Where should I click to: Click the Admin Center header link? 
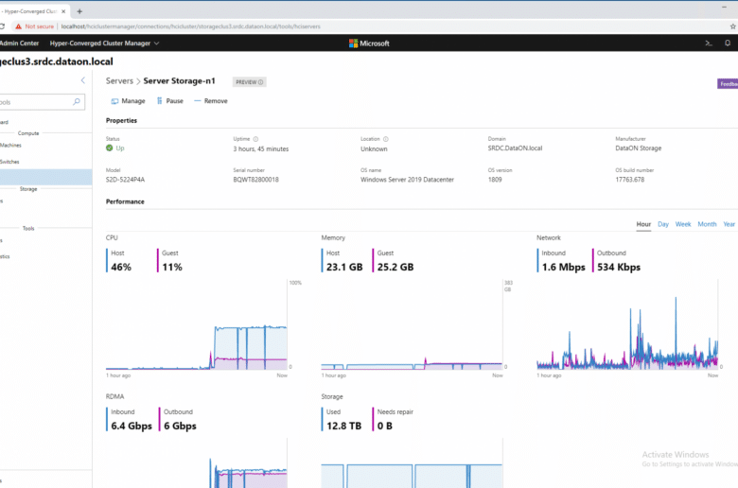point(19,44)
